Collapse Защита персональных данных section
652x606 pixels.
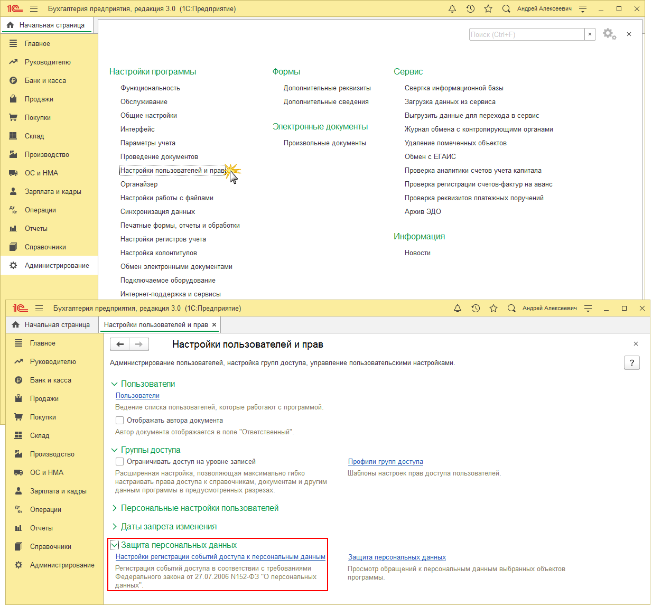point(114,545)
